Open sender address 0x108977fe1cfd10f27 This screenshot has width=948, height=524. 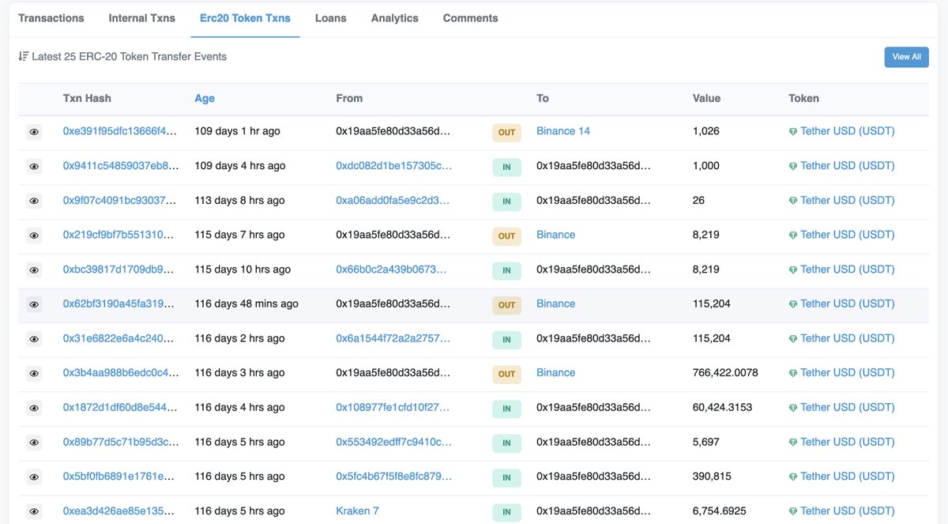click(x=393, y=407)
